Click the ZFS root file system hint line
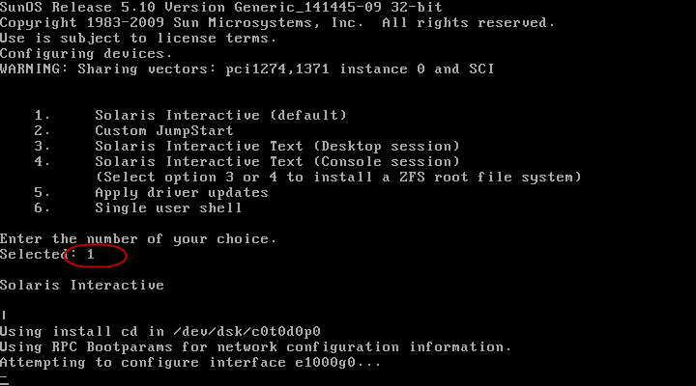The width and height of the screenshot is (696, 386). click(338, 178)
